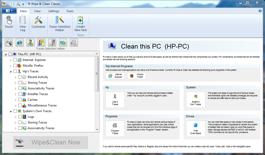Open the quick access toolbar dropdown arrow

(23, 4)
